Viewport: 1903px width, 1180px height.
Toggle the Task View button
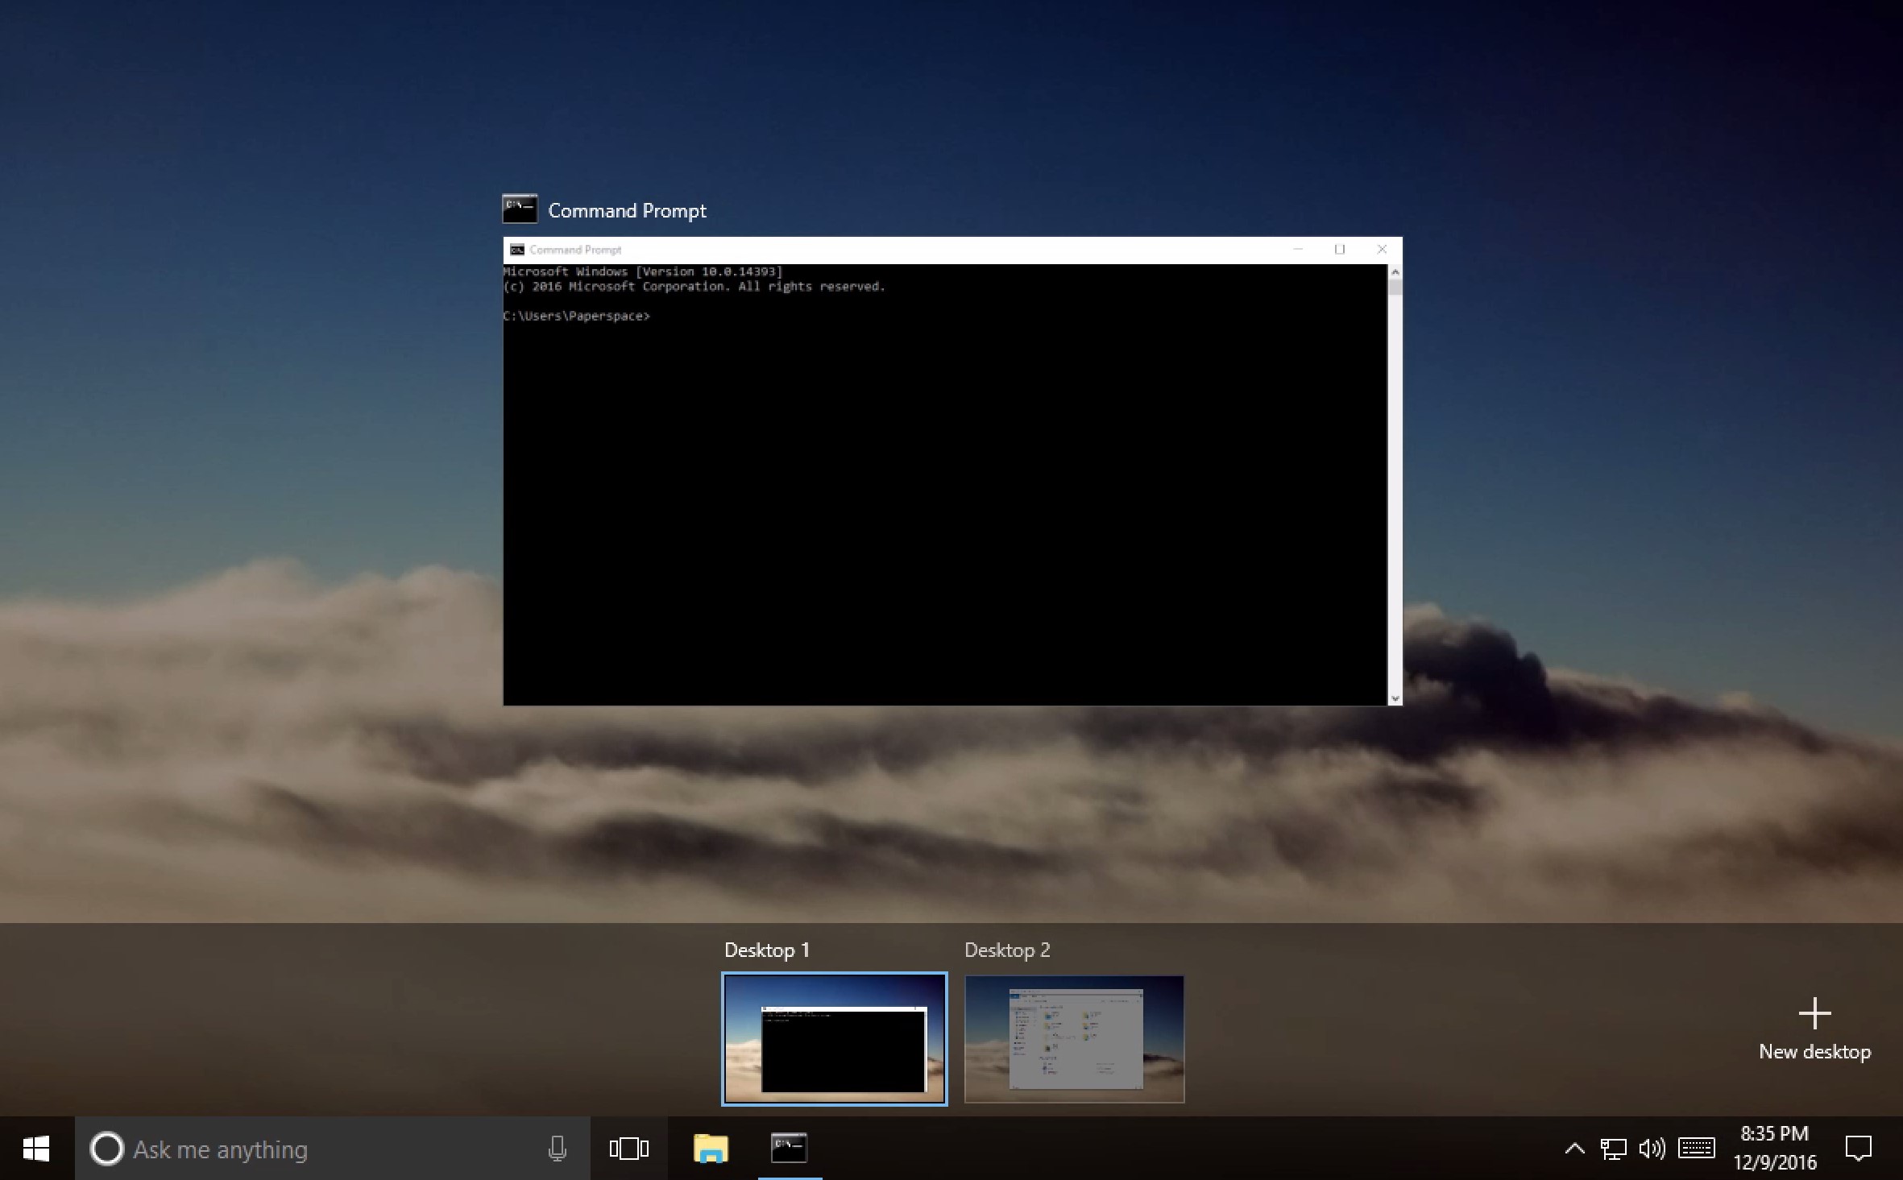coord(629,1149)
